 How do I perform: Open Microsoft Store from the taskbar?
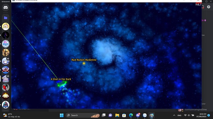click(124, 115)
